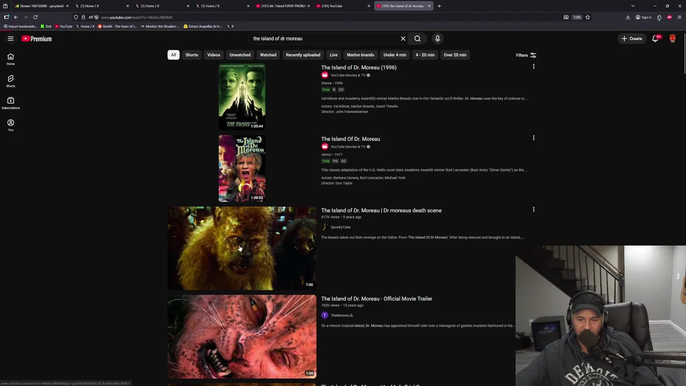Open the Firefox view tab overview button
Screen dimensions: 686x386
(5, 6)
